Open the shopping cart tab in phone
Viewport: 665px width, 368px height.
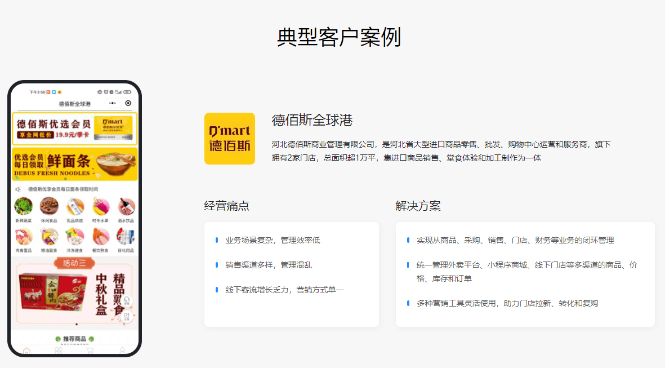[90, 350]
